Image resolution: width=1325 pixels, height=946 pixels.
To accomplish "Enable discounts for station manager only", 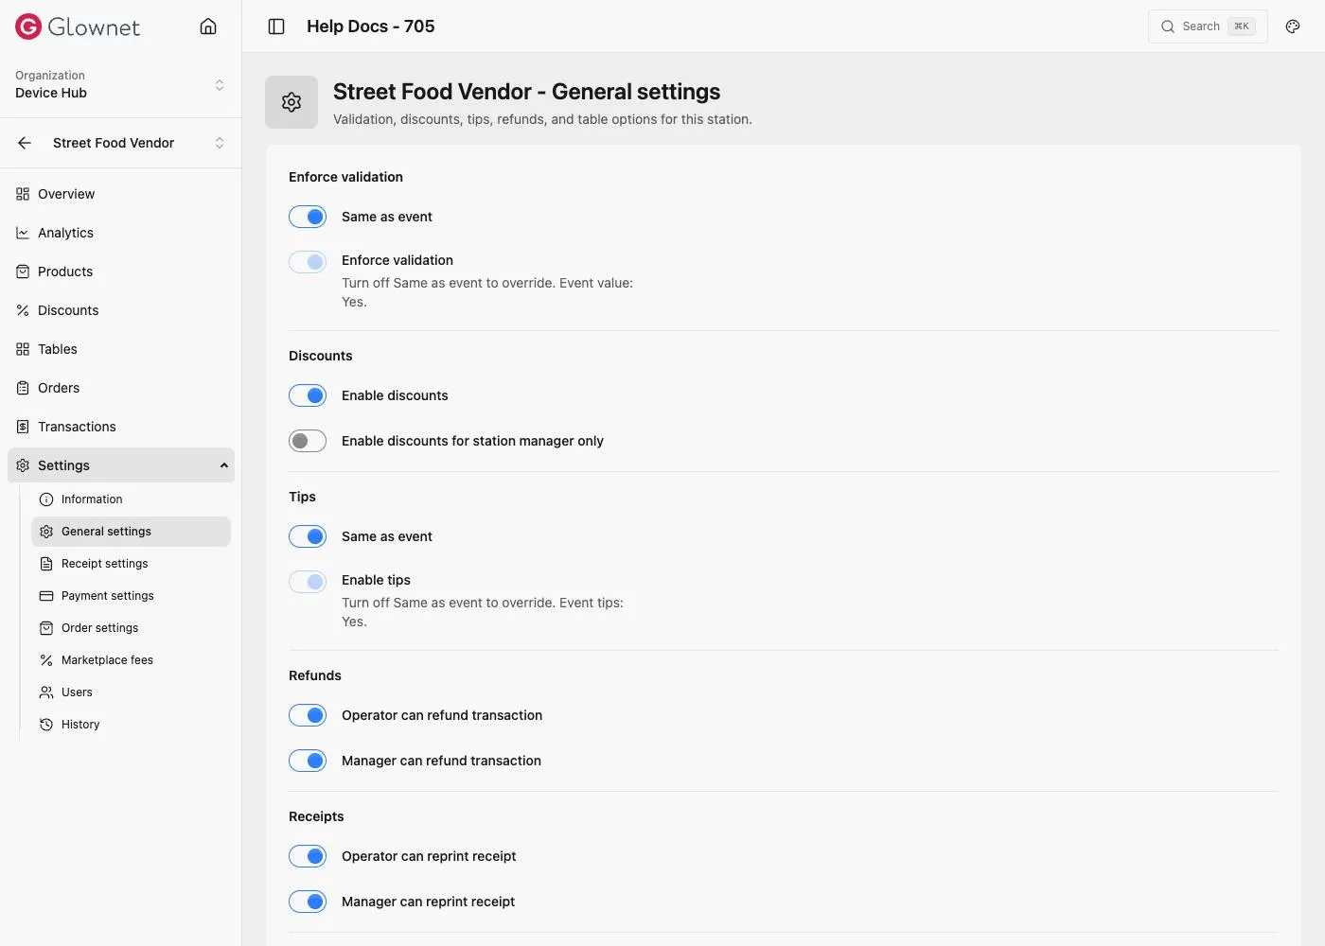I will [308, 441].
